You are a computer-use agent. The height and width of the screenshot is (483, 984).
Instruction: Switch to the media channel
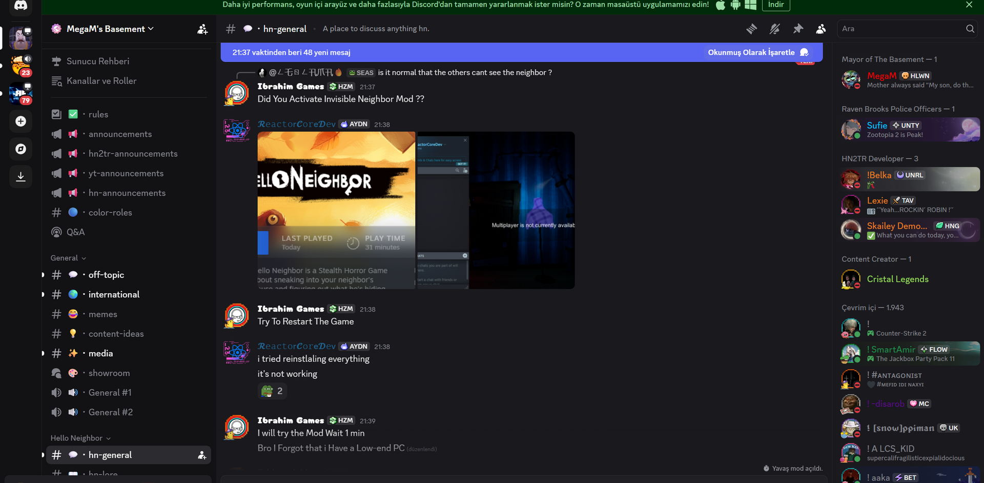click(129, 353)
